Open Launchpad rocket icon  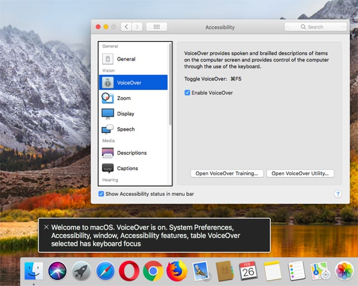81,271
